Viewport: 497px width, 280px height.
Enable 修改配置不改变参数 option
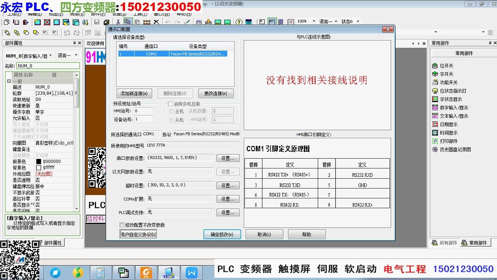point(122,226)
